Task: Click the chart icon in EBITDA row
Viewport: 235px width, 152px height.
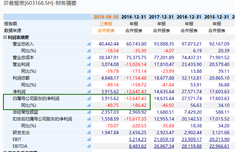Action: tap(89, 146)
